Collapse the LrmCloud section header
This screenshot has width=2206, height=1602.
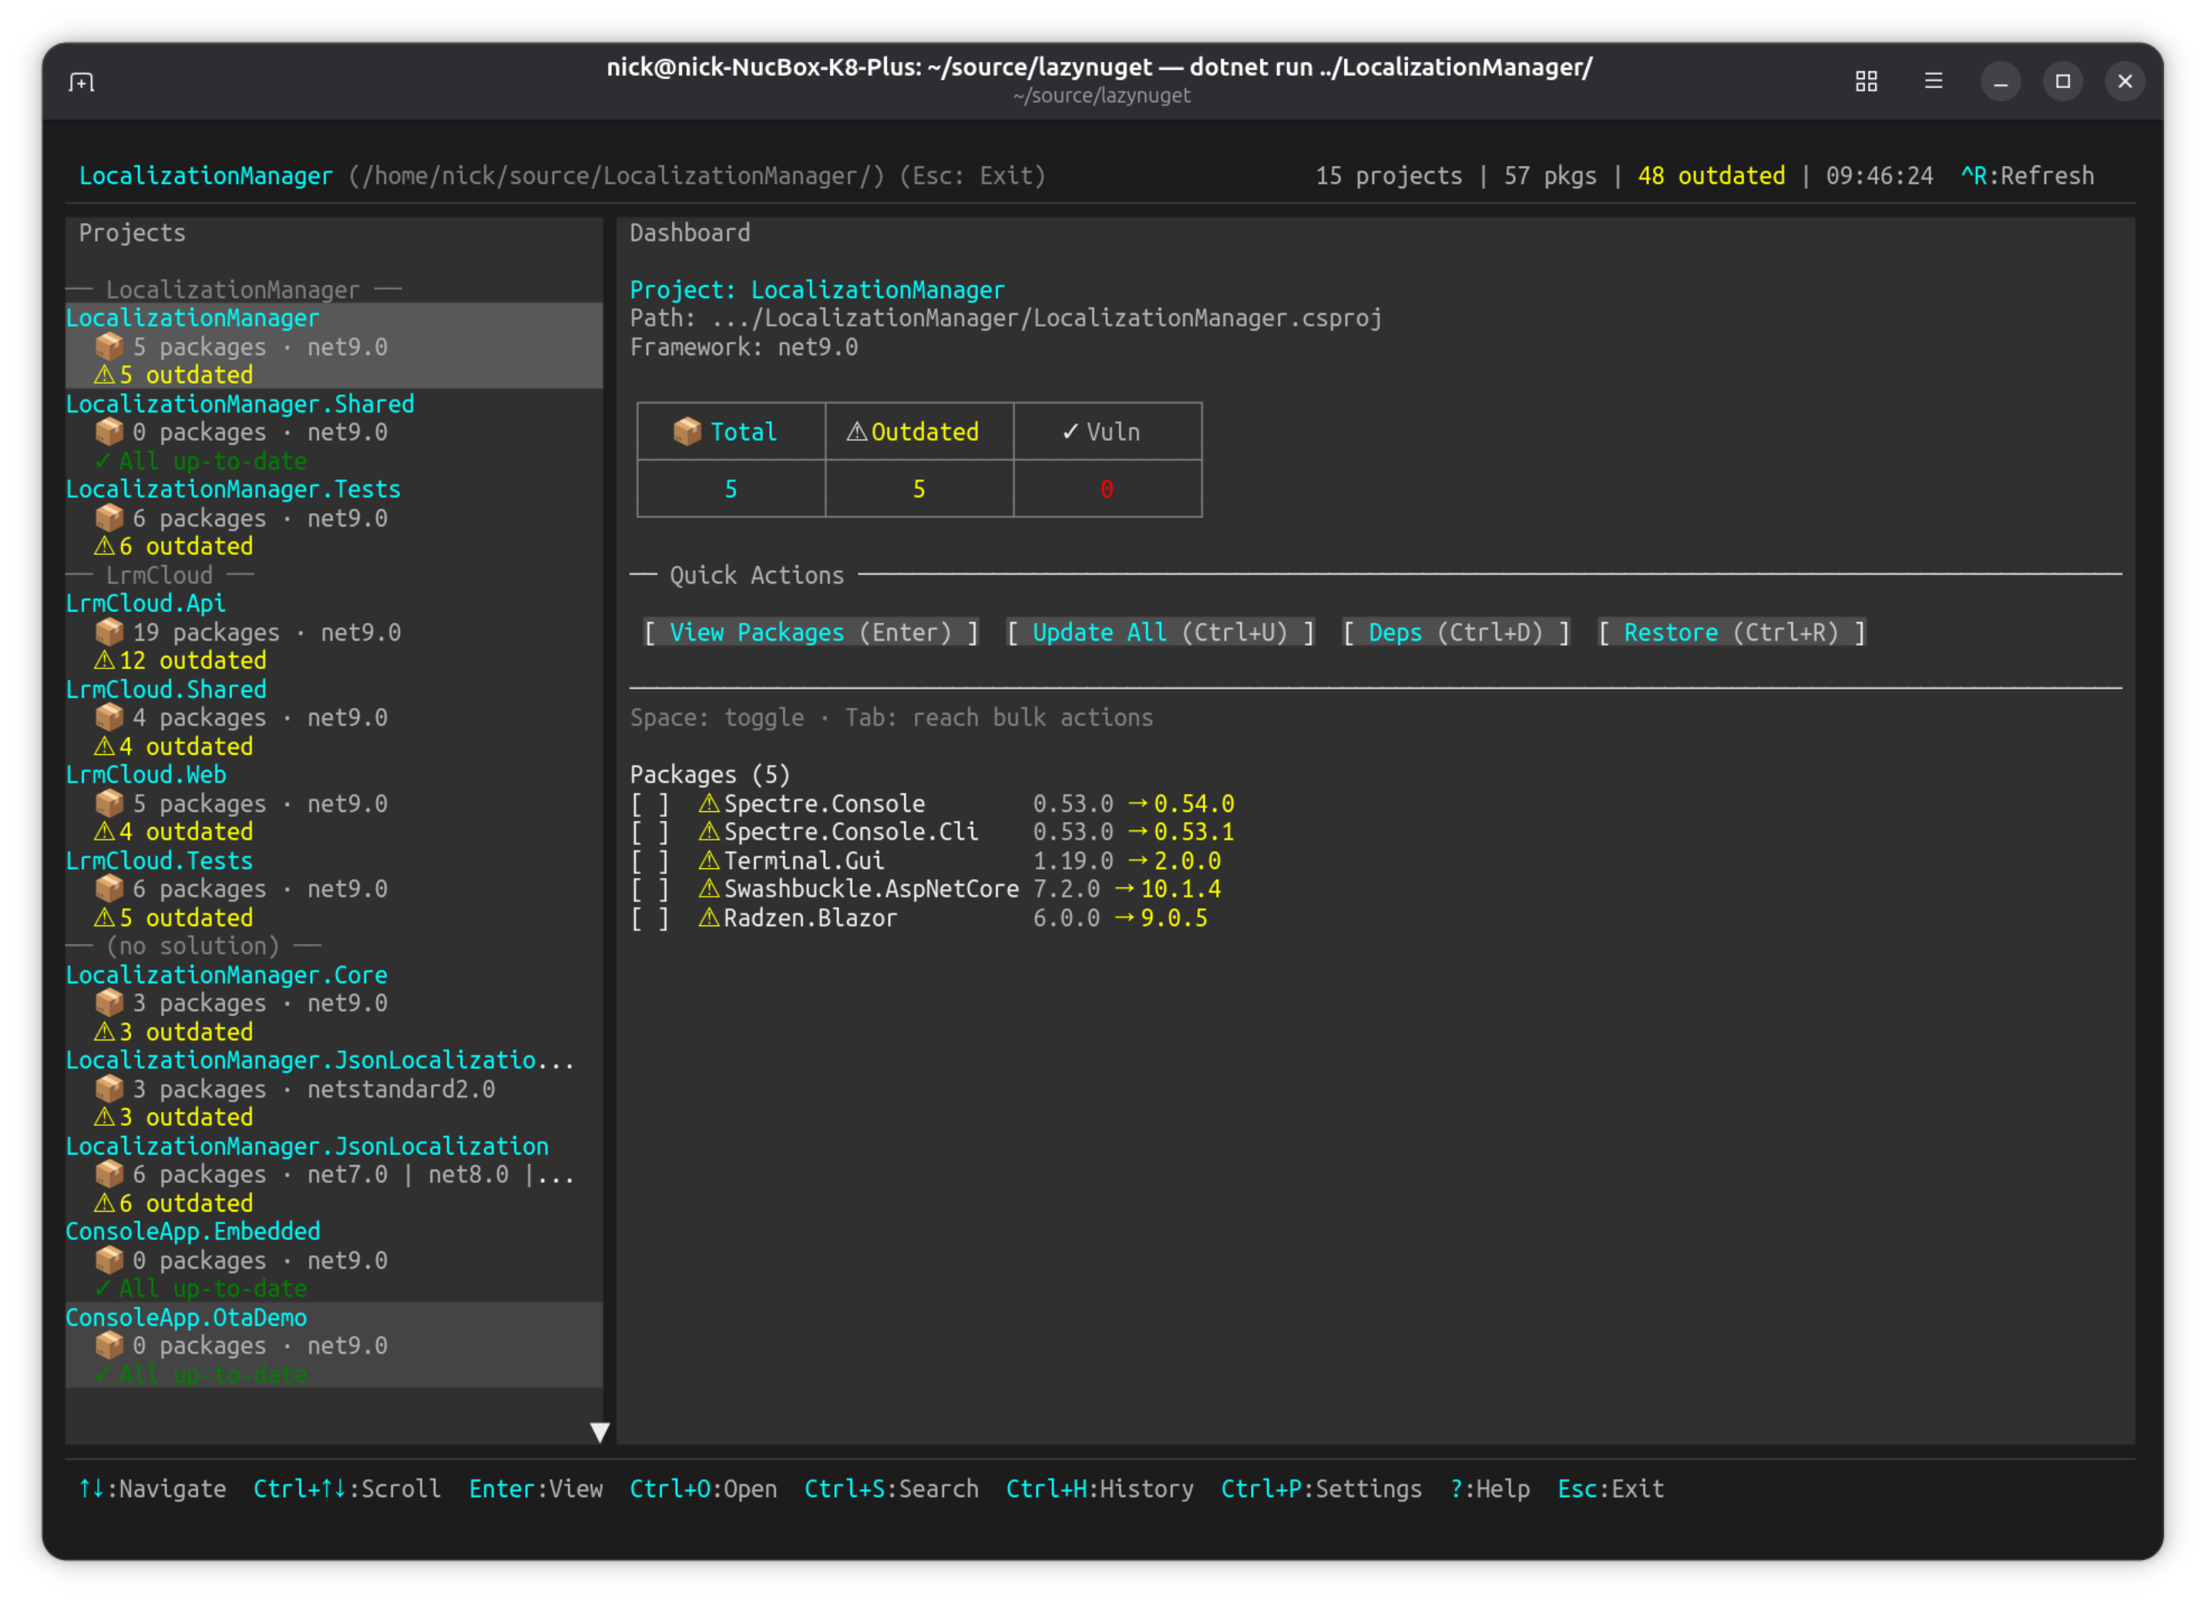pyautogui.click(x=160, y=574)
